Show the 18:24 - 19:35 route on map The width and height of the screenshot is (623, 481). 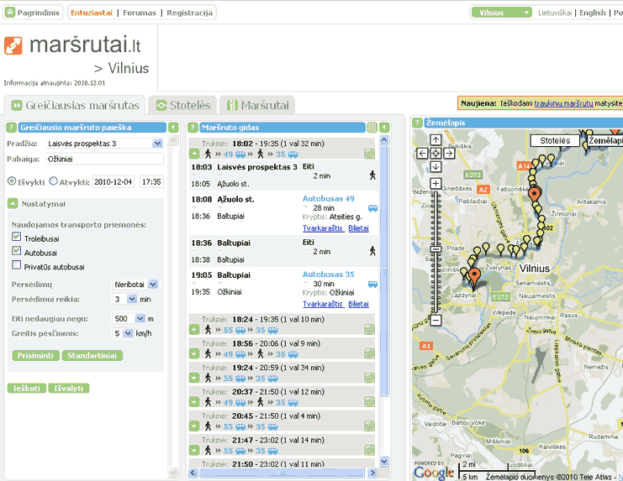point(369,330)
